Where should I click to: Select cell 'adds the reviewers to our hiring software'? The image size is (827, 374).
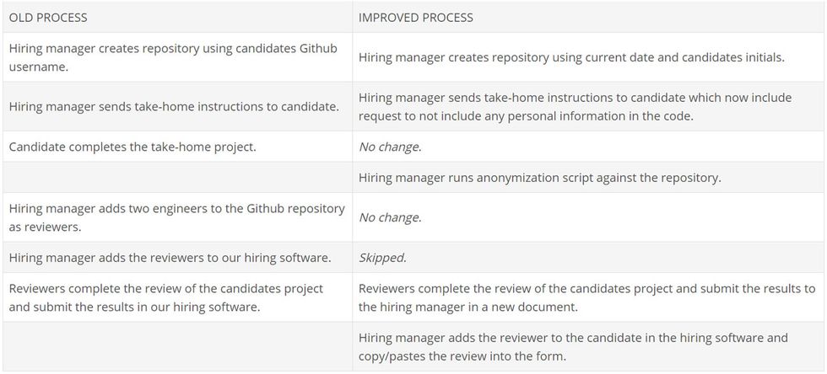tap(170, 257)
